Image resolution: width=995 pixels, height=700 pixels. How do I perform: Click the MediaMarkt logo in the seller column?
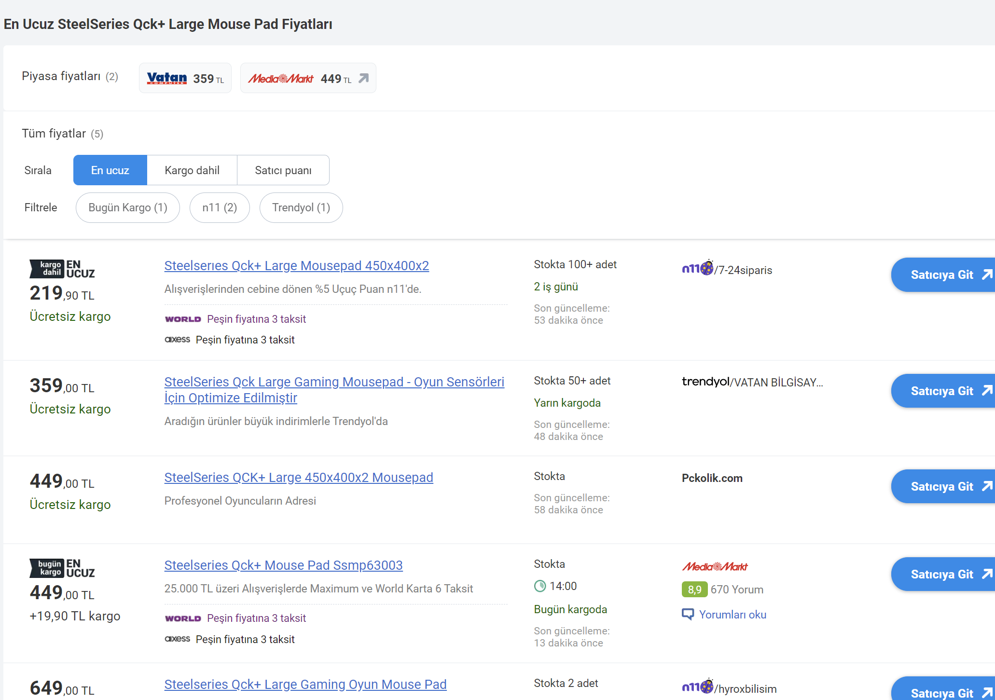point(715,567)
